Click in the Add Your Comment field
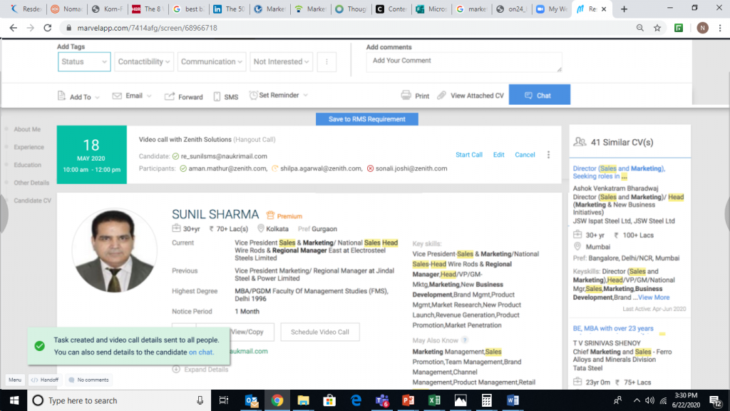The width and height of the screenshot is (730, 411). 463,62
